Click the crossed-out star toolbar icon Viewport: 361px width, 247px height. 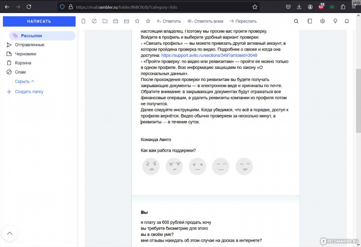(x=148, y=21)
